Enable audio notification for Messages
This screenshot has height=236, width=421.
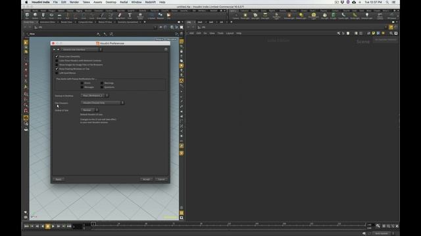click(x=82, y=87)
